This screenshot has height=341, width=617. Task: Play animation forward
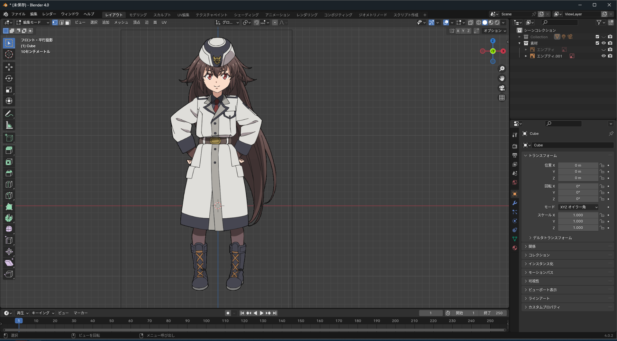pyautogui.click(x=262, y=313)
